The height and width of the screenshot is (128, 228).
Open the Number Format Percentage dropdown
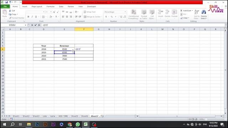pos(125,12)
